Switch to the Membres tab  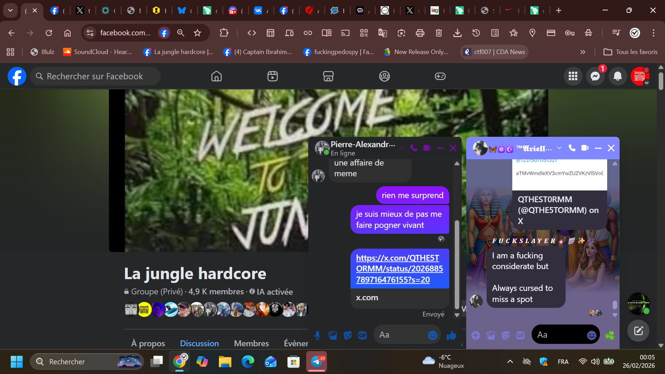coord(251,343)
